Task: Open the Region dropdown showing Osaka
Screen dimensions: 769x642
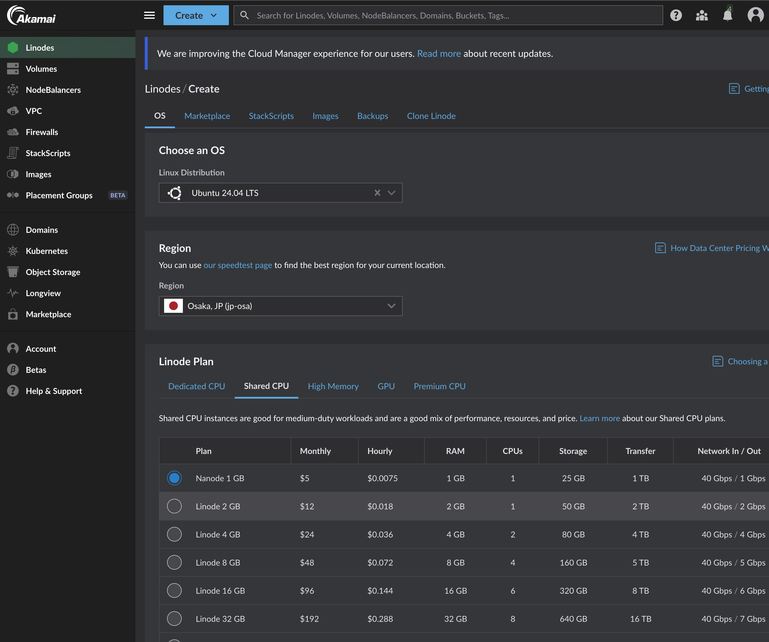Action: (x=280, y=306)
